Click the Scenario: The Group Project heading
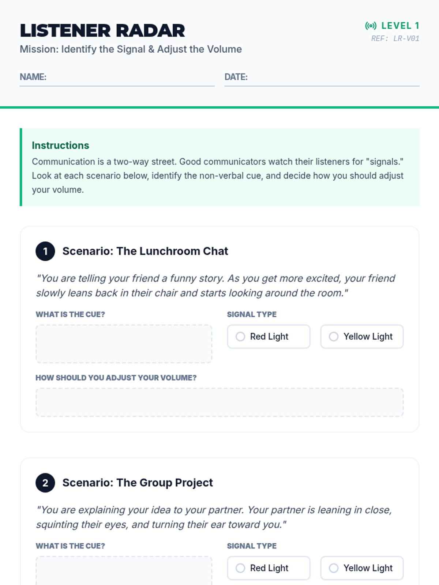Screen dimensions: 439x585 [x=138, y=483]
